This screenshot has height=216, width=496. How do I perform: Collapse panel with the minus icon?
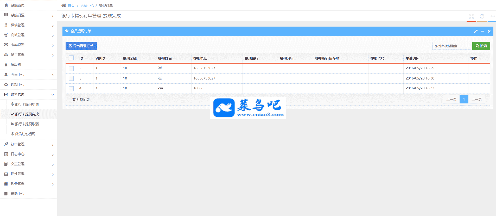tap(482, 31)
